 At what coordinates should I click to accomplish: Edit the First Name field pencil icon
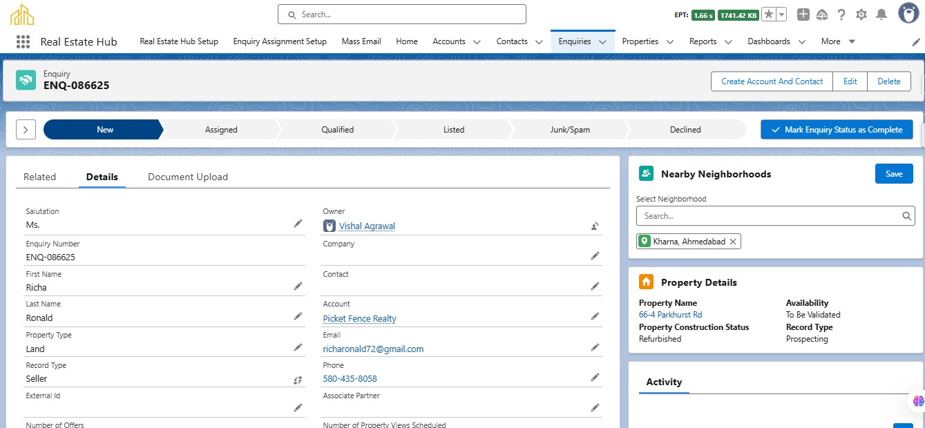tap(298, 286)
